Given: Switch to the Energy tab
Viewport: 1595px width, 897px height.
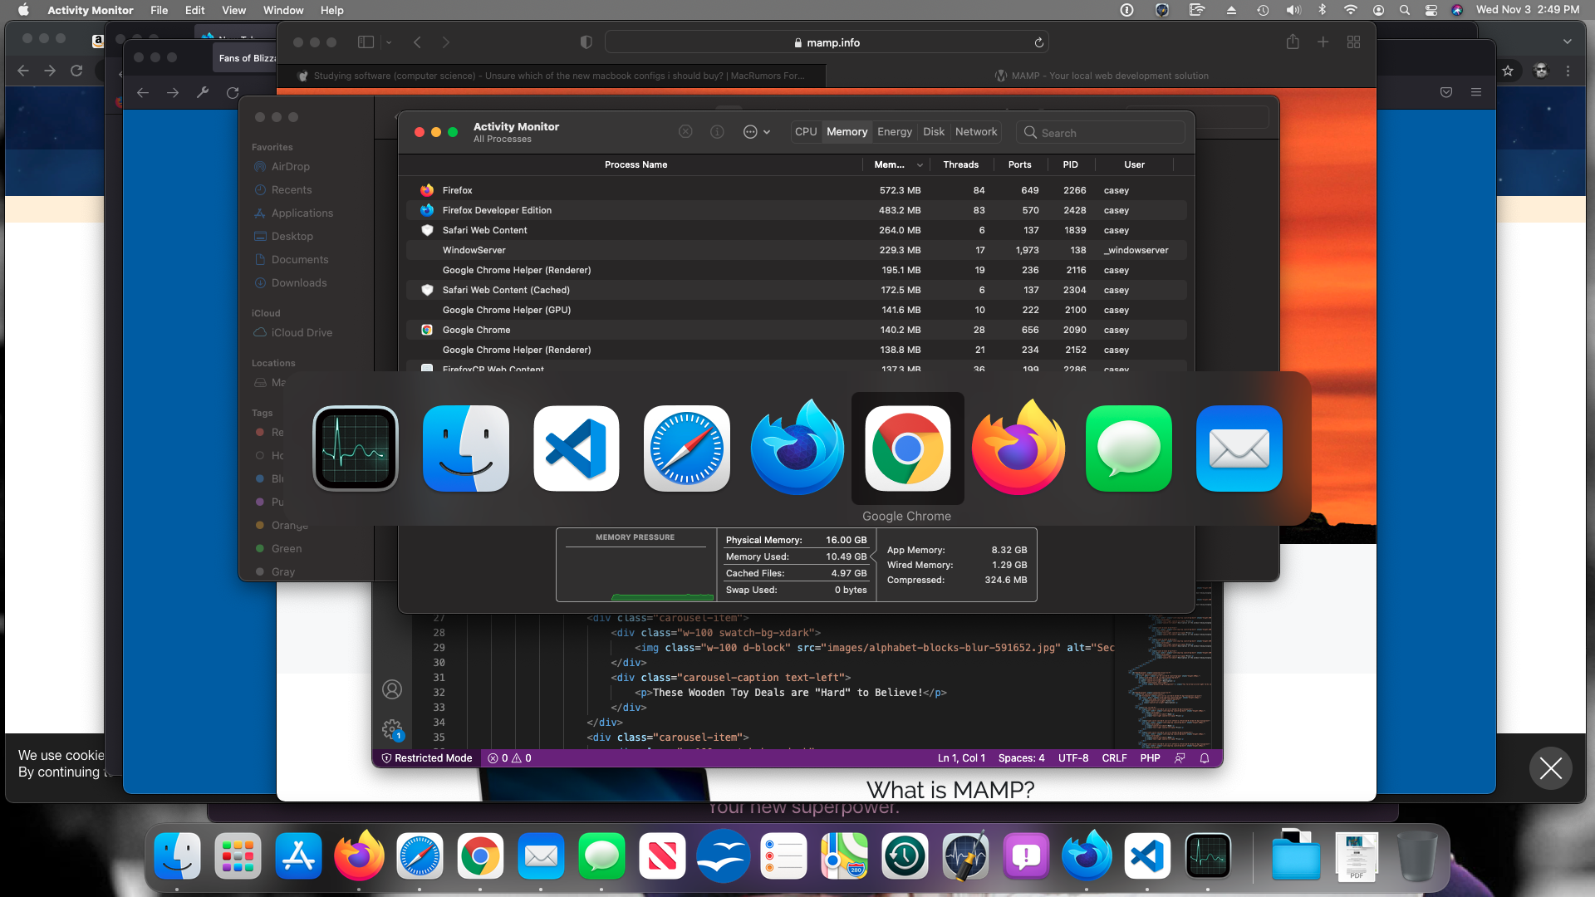Looking at the screenshot, I should point(894,132).
